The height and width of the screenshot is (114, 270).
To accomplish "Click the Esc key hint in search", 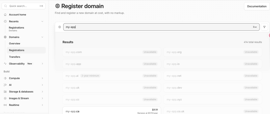I will (x=255, y=27).
